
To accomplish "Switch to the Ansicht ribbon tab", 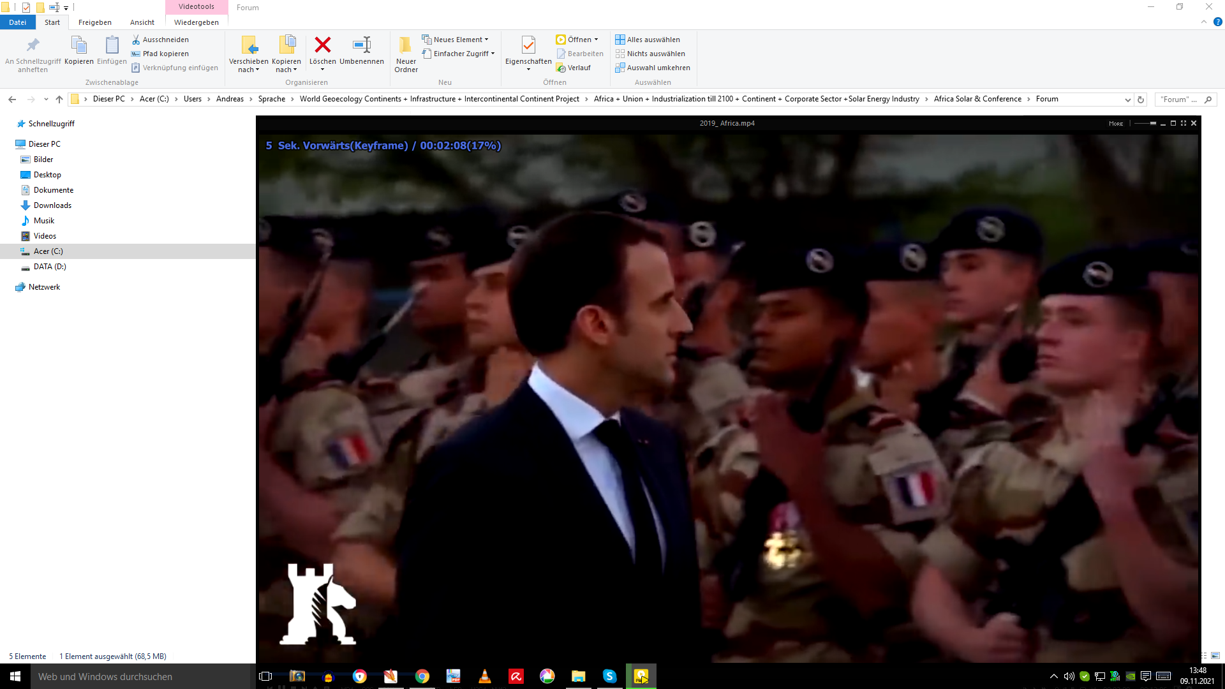I will 142,22.
